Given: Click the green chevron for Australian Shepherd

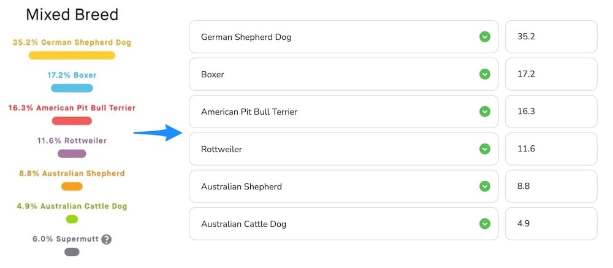Looking at the screenshot, I should [485, 186].
